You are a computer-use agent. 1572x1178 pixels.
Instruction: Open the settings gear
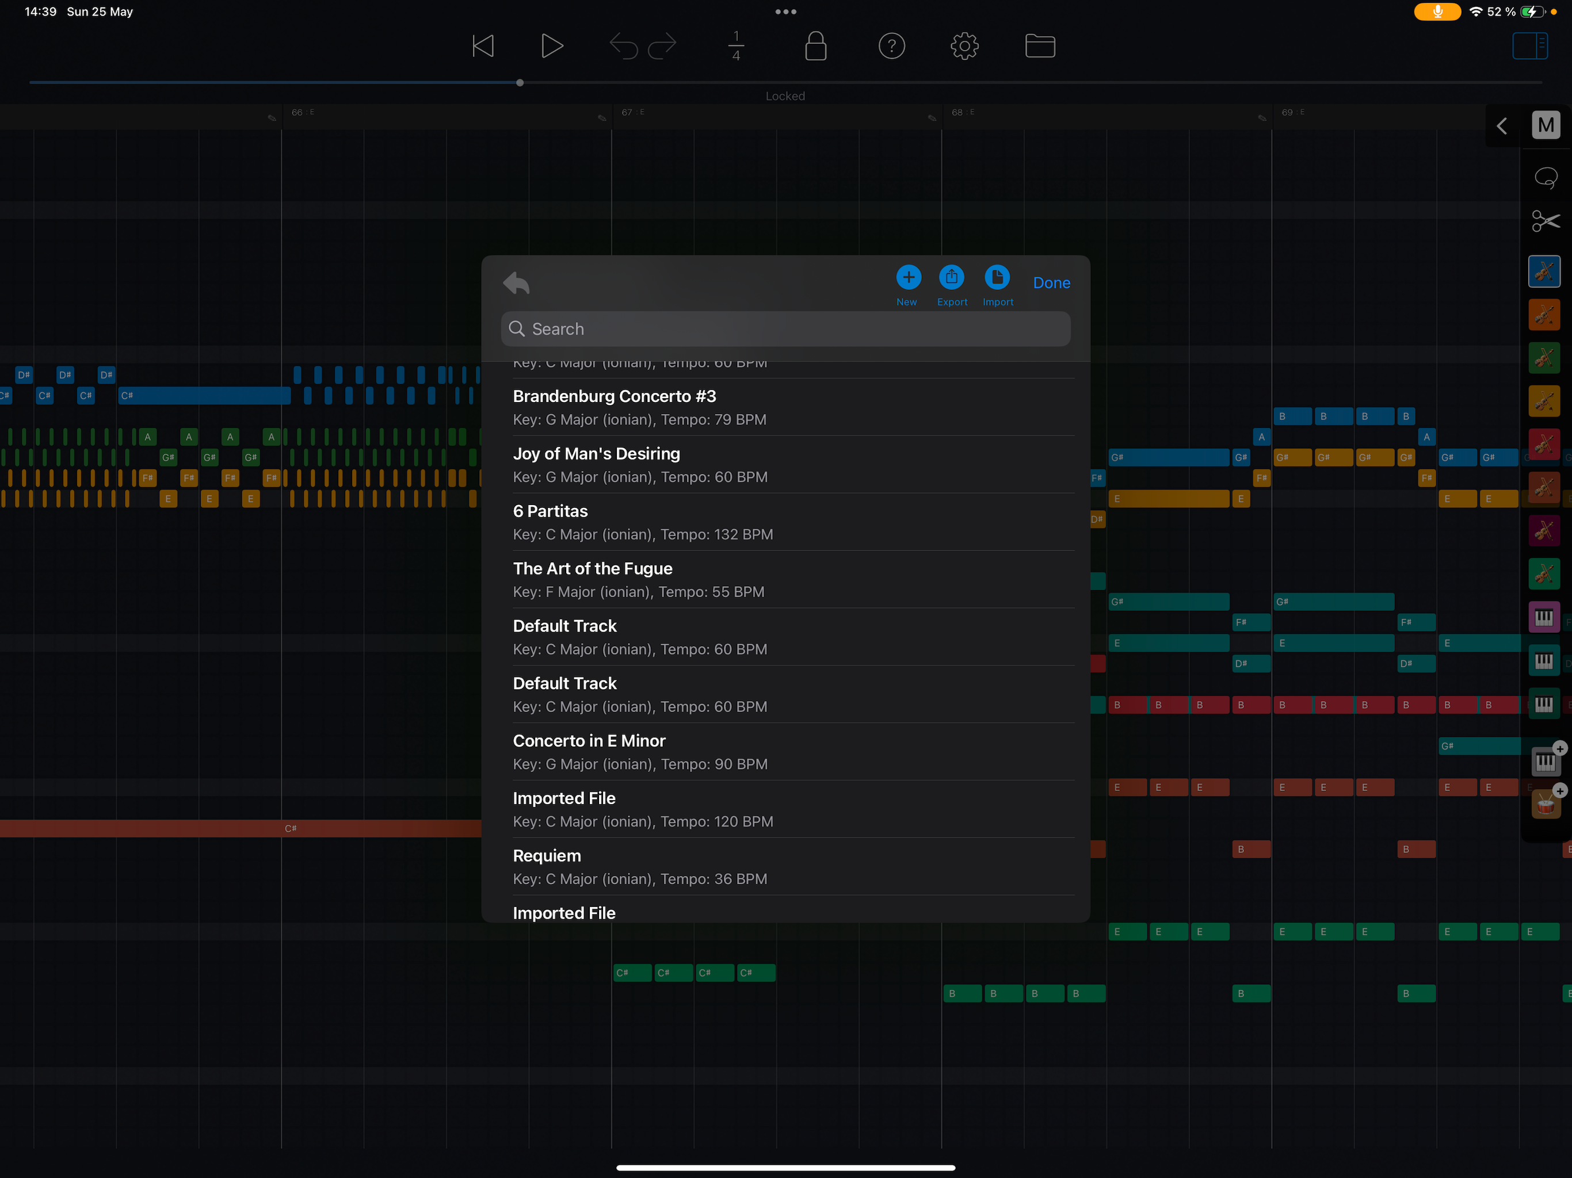click(x=964, y=46)
